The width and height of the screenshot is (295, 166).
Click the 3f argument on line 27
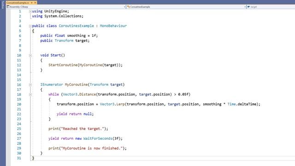pos(116,138)
